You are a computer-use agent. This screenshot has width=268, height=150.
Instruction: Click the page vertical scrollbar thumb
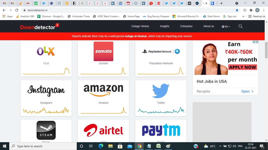[x=266, y=50]
